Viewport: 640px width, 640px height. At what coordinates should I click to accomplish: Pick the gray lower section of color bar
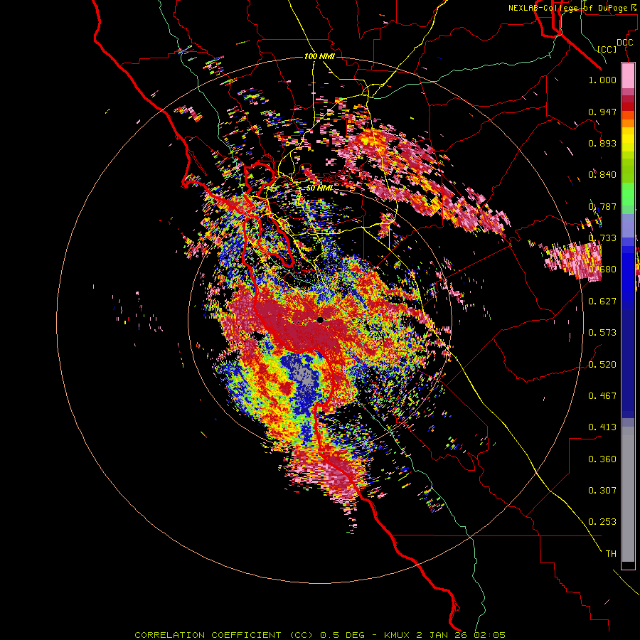(x=628, y=494)
